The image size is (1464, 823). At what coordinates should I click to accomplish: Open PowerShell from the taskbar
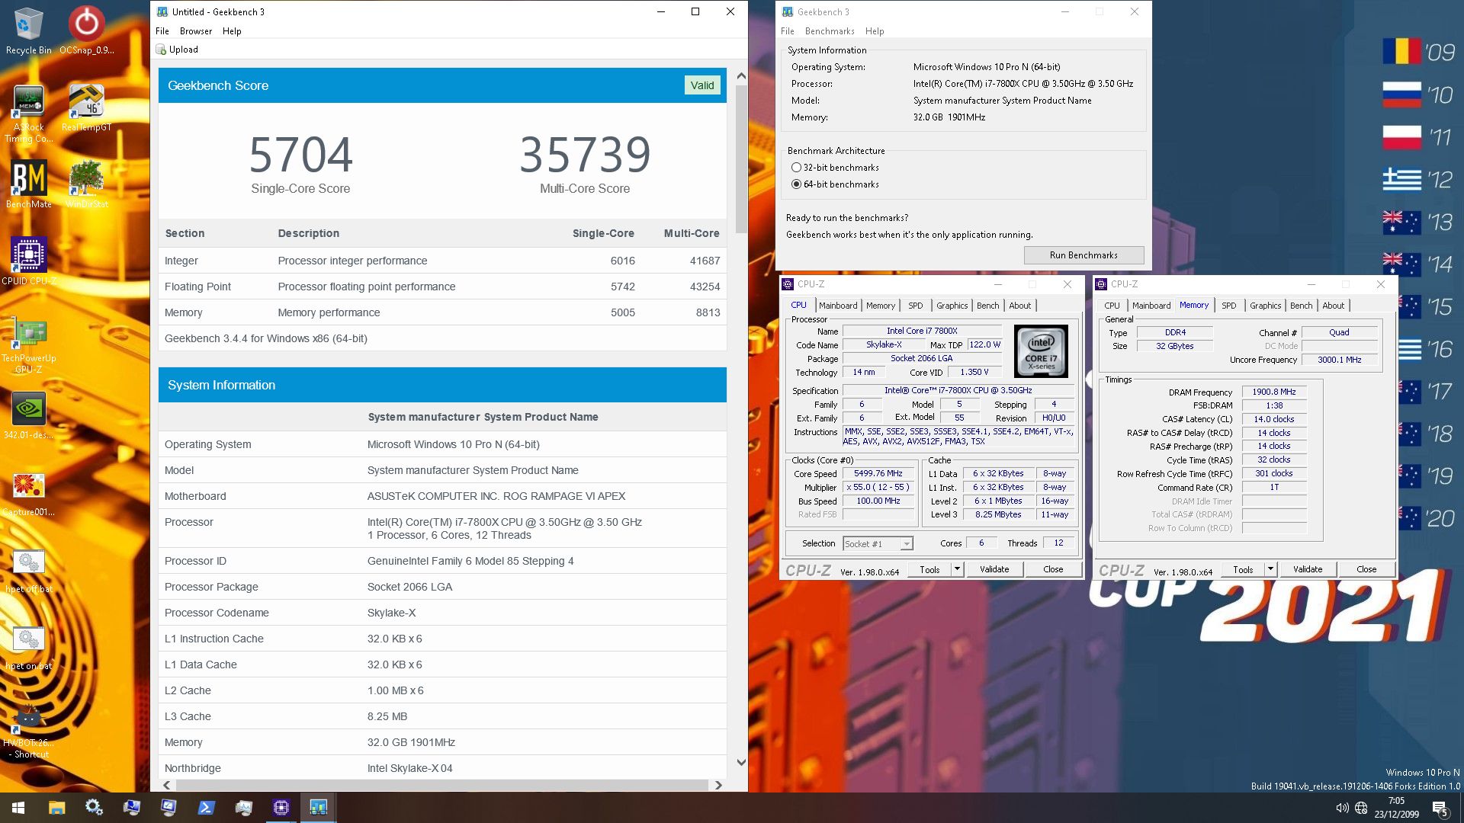point(206,807)
